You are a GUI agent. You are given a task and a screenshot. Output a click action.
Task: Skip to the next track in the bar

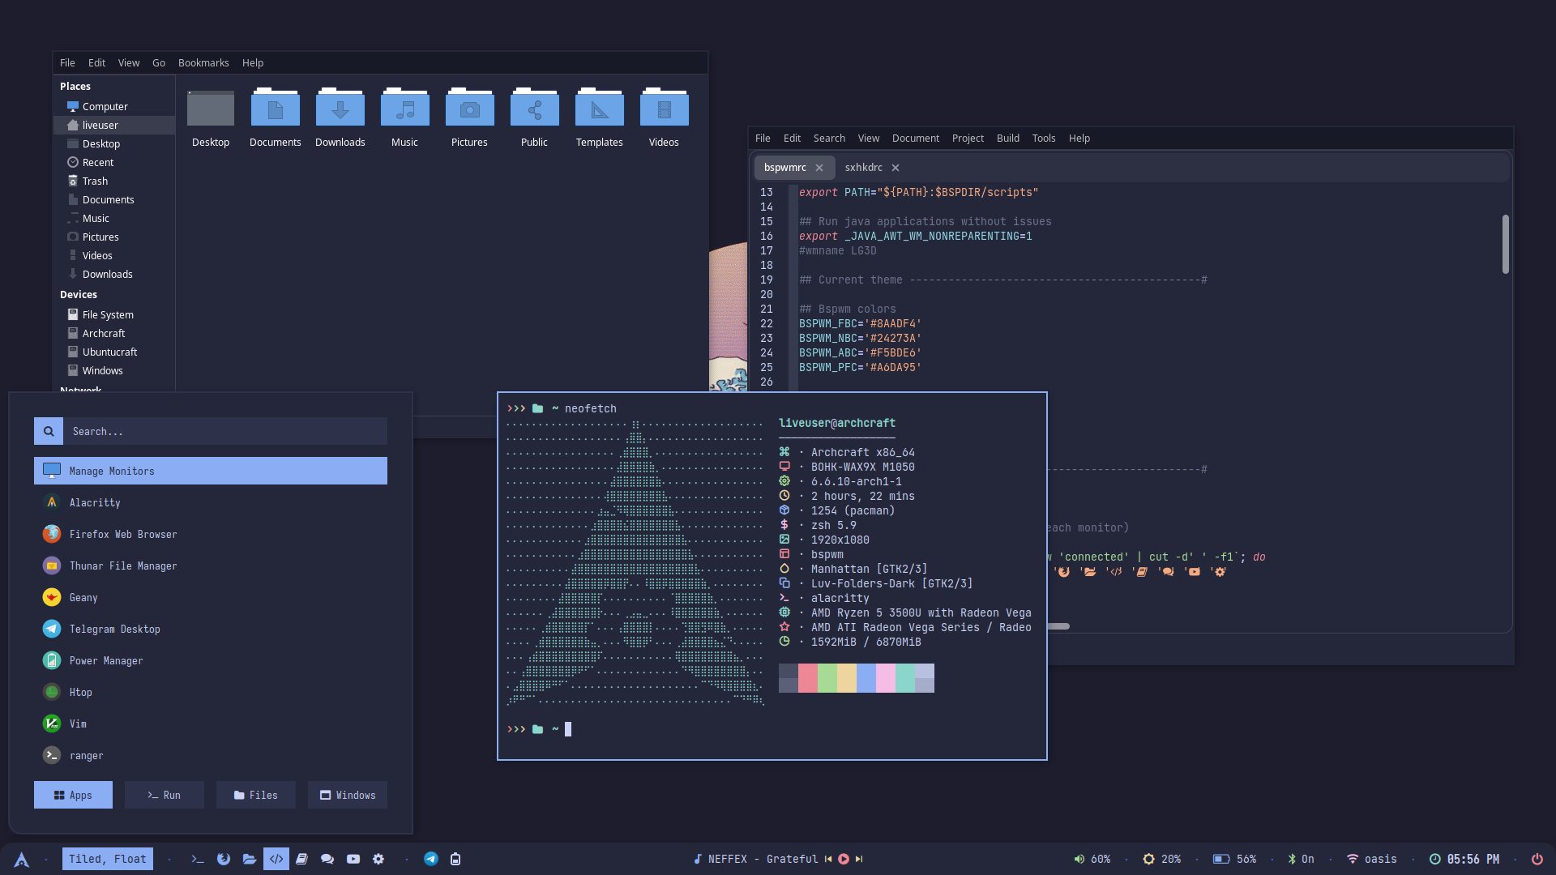click(x=859, y=859)
